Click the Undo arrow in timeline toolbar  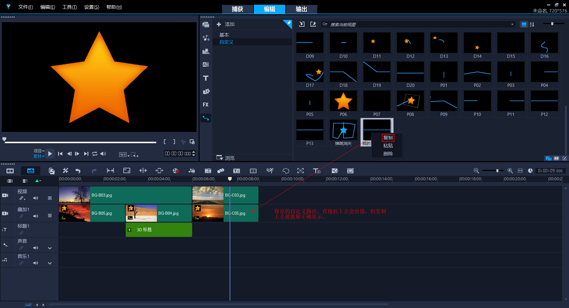78,171
